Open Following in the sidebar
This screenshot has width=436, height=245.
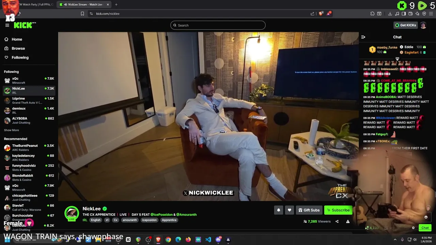tap(20, 58)
